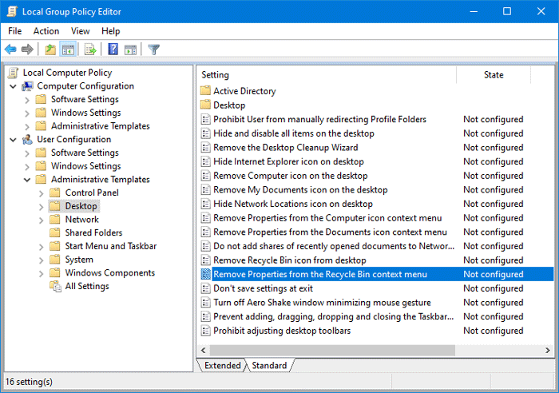Click the Computer Configuration computer icon

click(x=27, y=86)
